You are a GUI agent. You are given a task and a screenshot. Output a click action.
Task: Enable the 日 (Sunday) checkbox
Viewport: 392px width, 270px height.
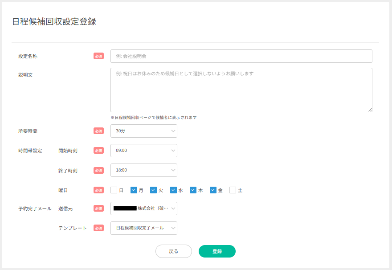(114, 190)
